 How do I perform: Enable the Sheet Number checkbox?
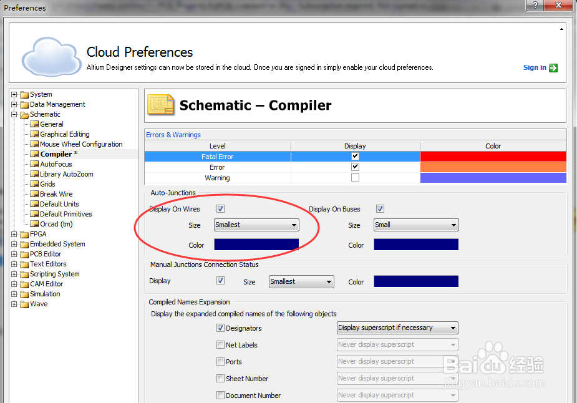click(220, 378)
